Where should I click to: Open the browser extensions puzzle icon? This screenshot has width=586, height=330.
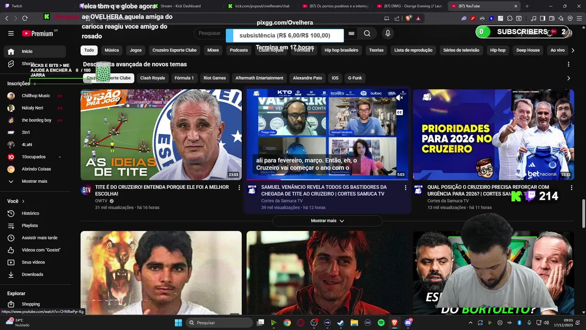click(x=510, y=18)
